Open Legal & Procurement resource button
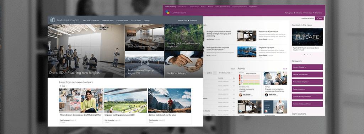This screenshot has width=364, height=134. [307, 74]
